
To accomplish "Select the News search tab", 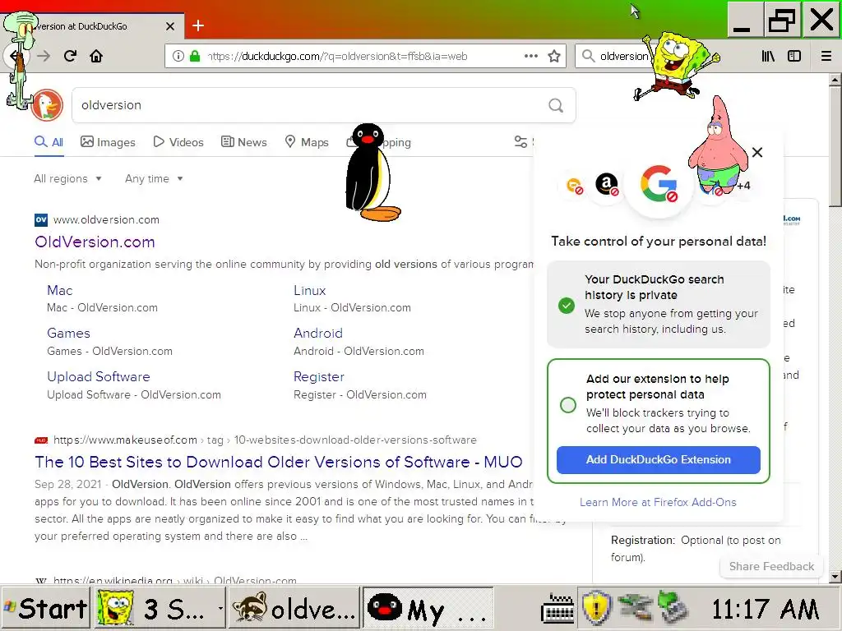I will [244, 142].
